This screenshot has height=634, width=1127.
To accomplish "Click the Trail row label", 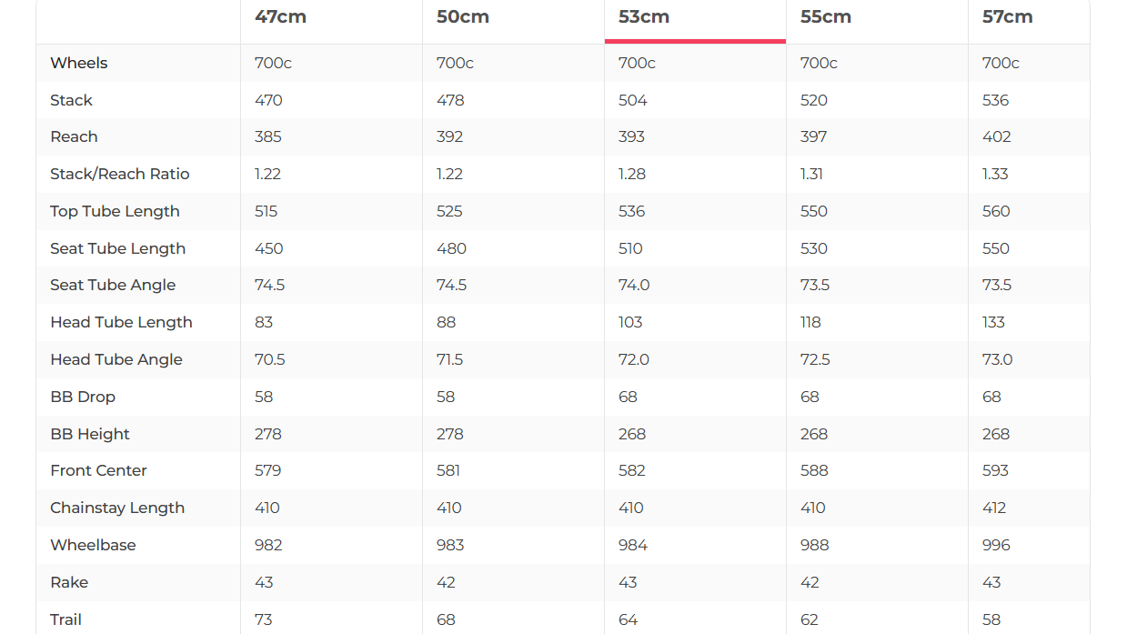I will [x=65, y=619].
